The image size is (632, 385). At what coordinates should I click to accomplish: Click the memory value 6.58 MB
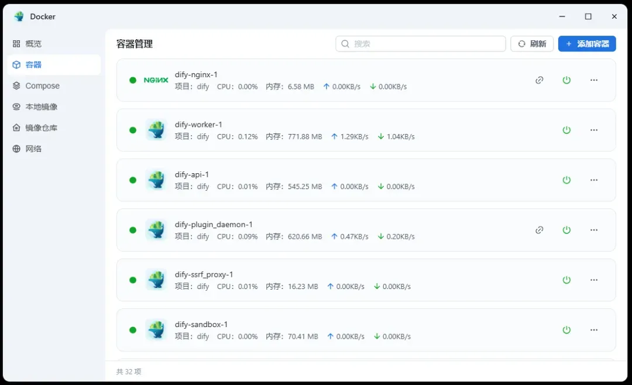(301, 87)
